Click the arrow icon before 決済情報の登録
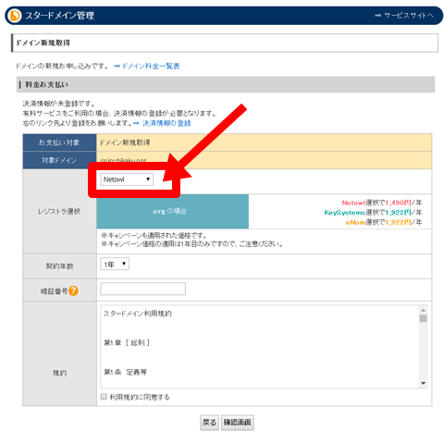 pos(136,123)
